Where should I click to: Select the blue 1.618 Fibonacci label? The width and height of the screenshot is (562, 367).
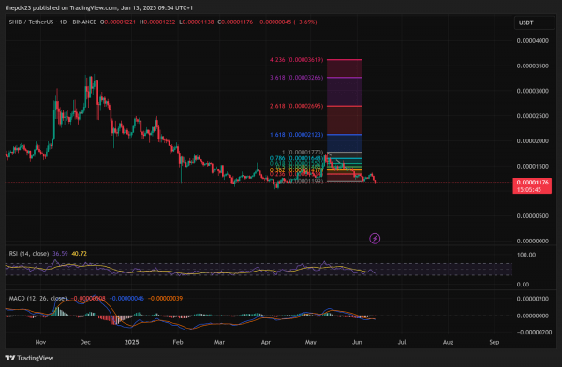(296, 135)
